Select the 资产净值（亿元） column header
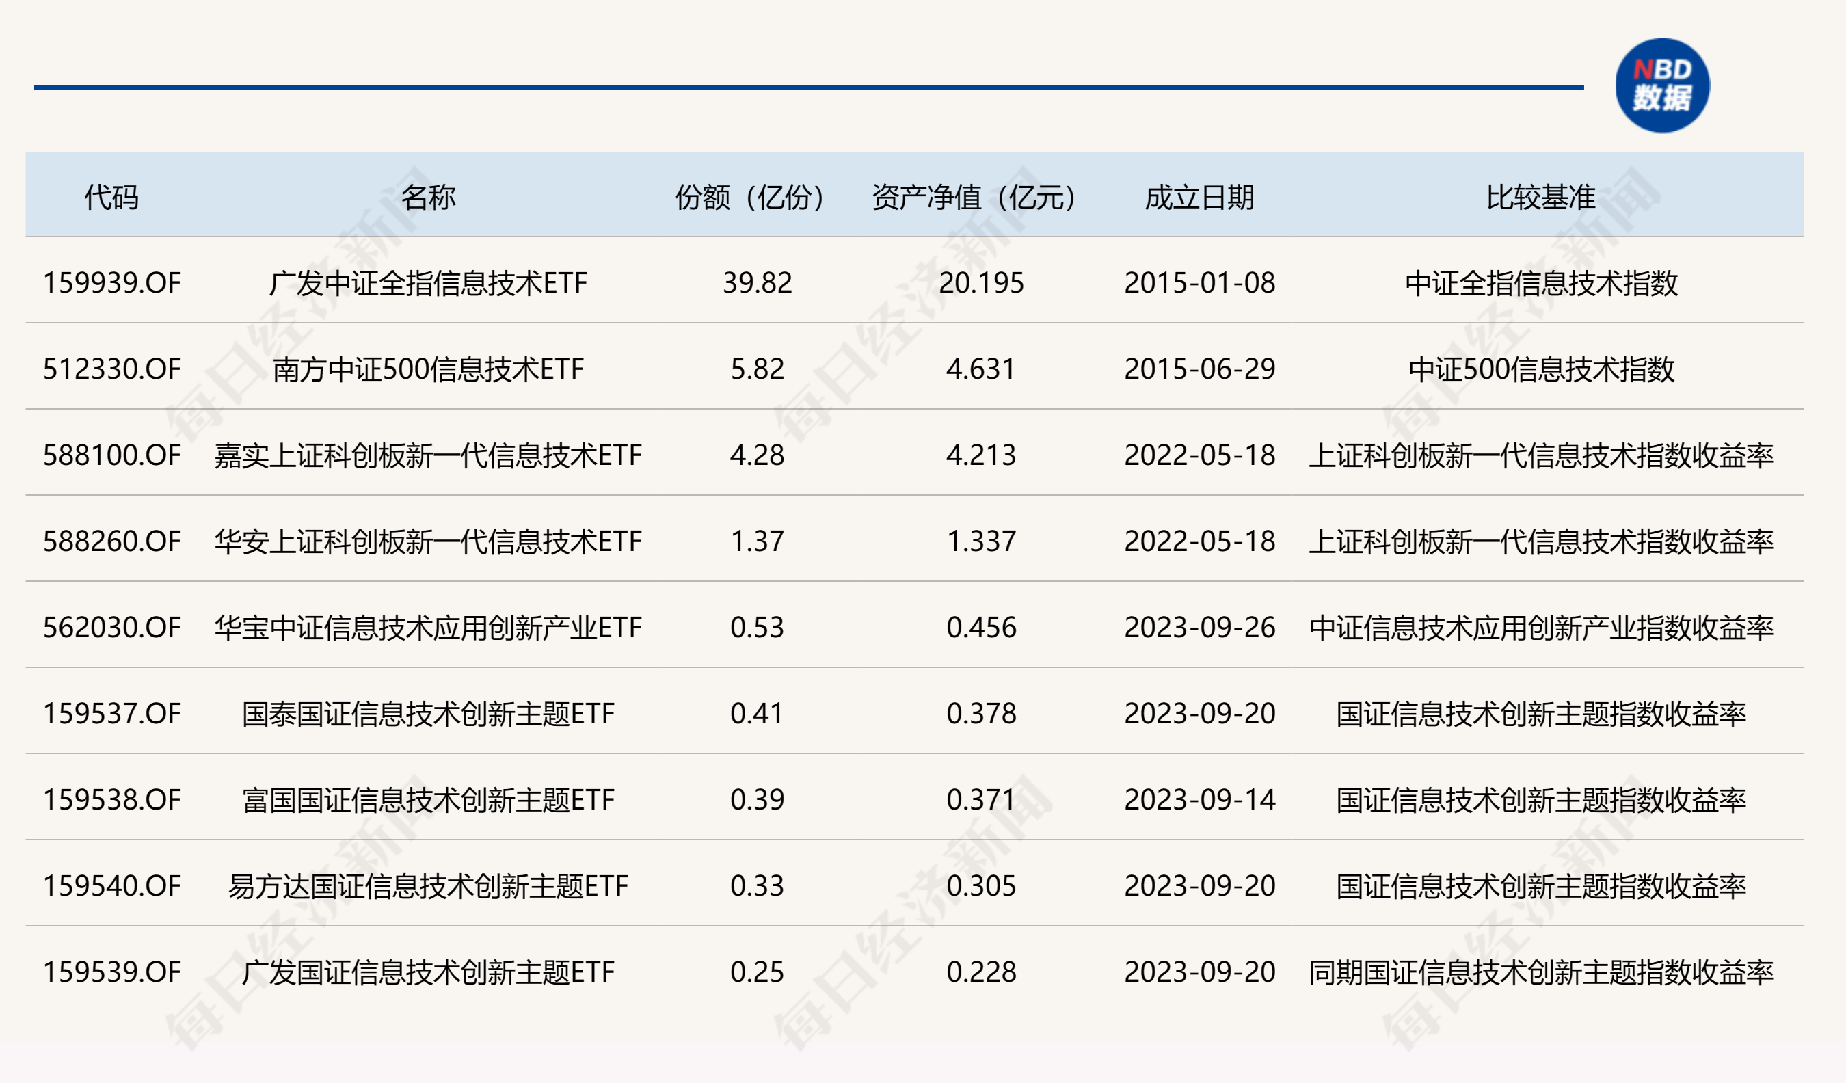Image resolution: width=1846 pixels, height=1083 pixels. [981, 197]
